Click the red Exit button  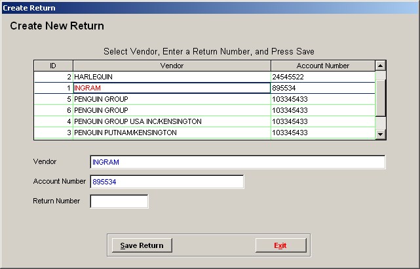click(280, 245)
